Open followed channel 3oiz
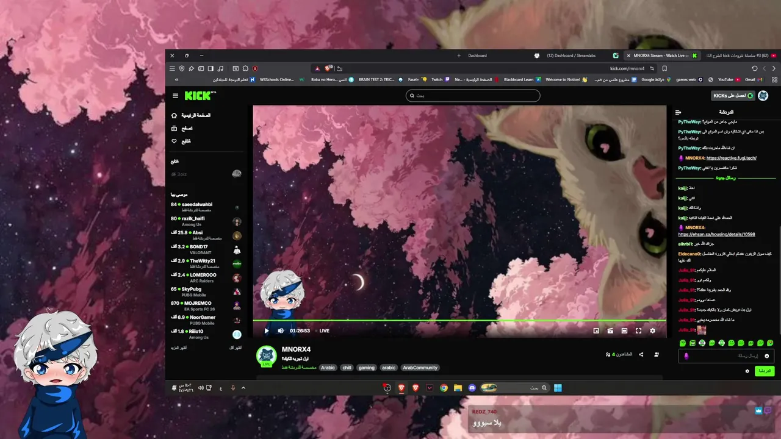Image resolution: width=781 pixels, height=439 pixels. 206,174
